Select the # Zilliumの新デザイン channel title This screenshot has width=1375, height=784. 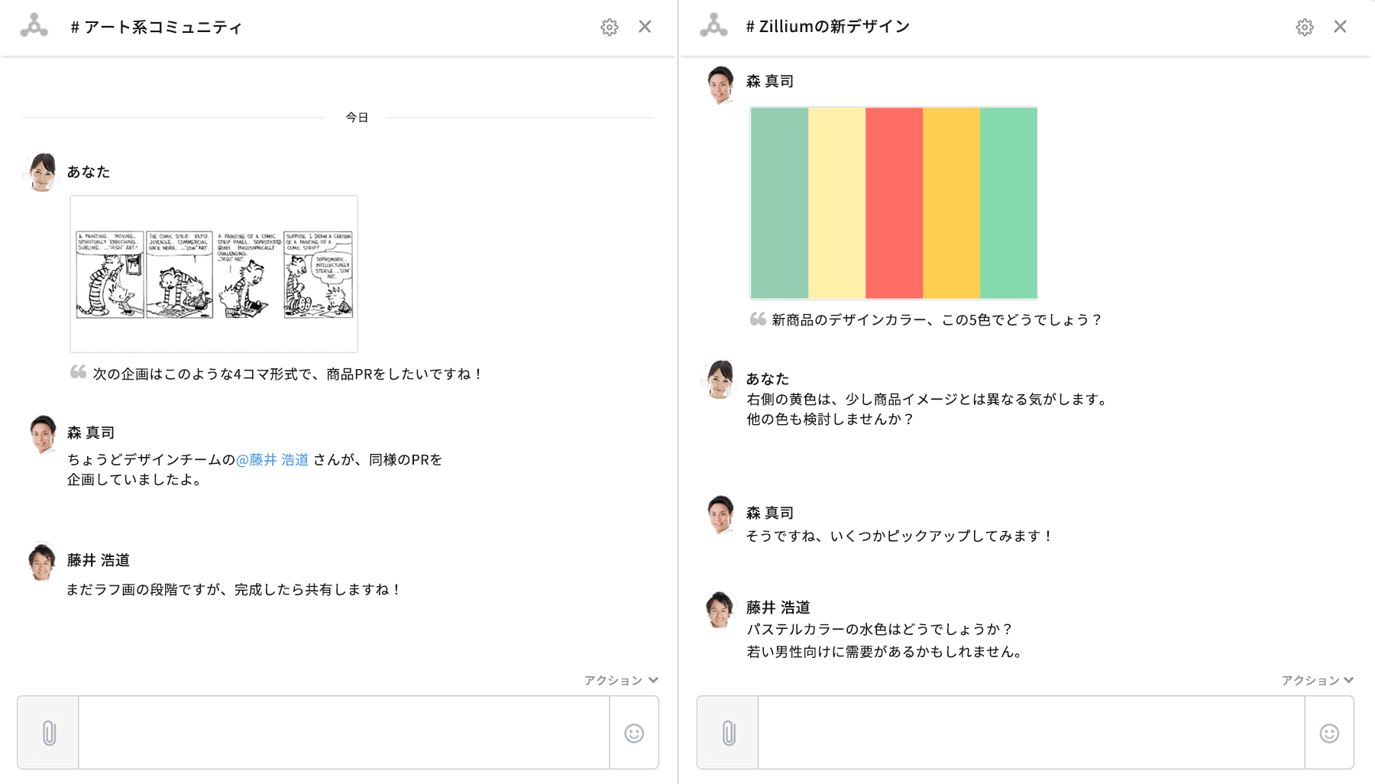tap(828, 25)
